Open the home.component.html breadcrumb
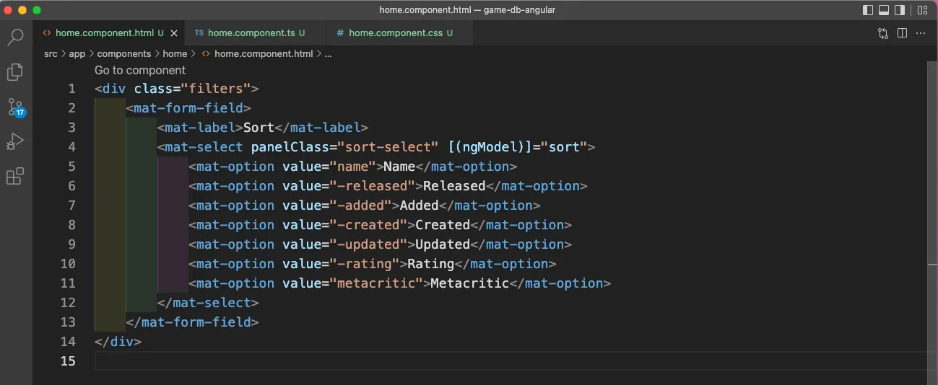Image resolution: width=938 pixels, height=385 pixels. (257, 53)
